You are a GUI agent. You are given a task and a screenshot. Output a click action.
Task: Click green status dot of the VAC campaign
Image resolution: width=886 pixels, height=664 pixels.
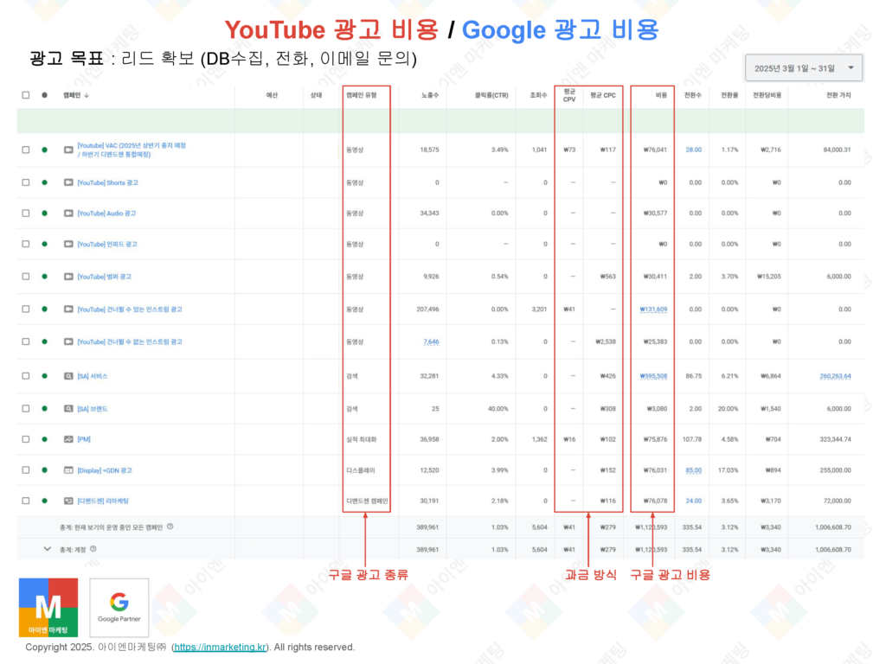point(45,150)
